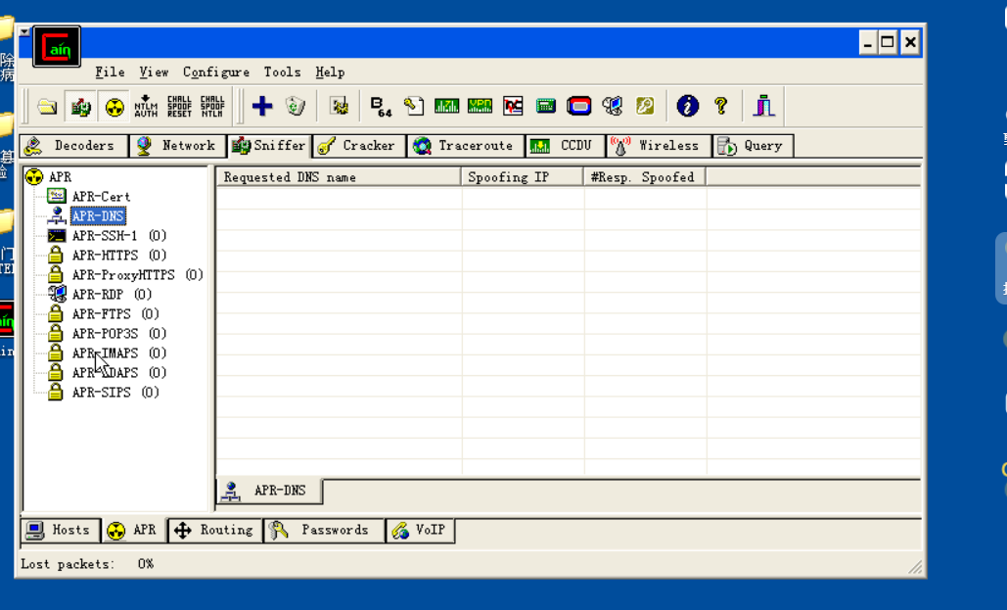Select APR-LDAPS (0) in the tree
Screen dimensions: 1007x610
118,373
